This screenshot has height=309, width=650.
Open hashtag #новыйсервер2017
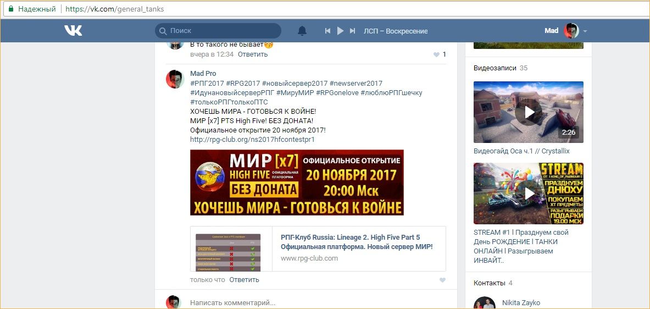click(295, 84)
